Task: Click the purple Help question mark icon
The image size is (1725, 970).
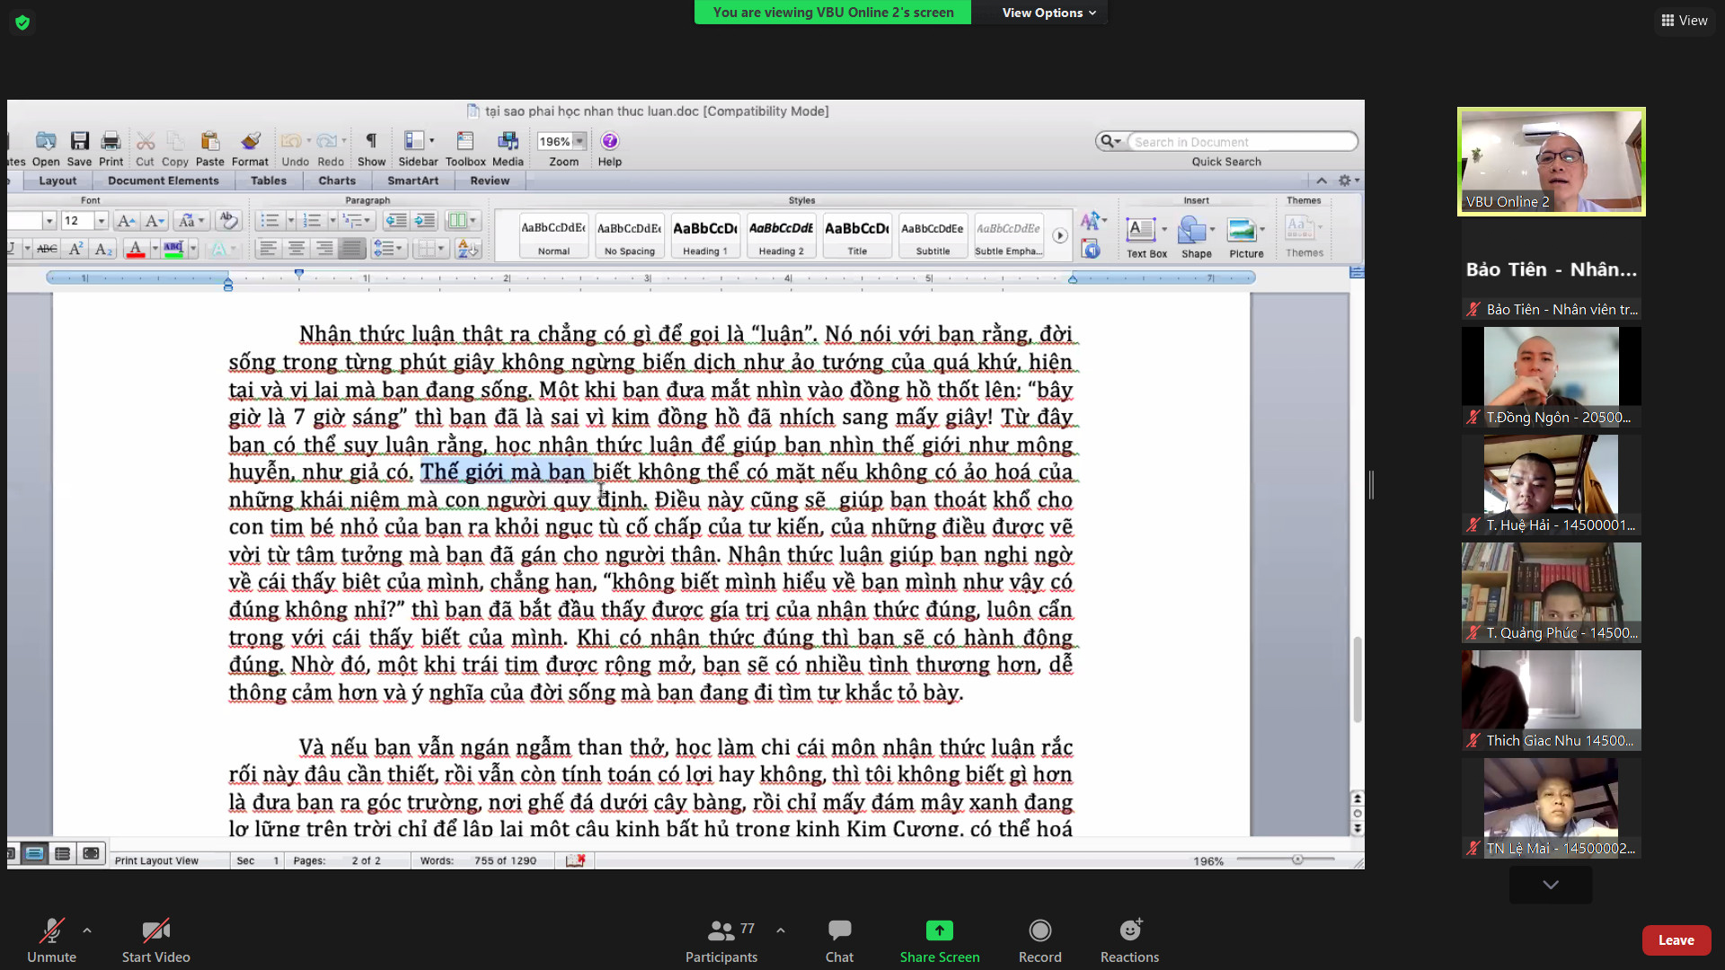Action: point(609,141)
